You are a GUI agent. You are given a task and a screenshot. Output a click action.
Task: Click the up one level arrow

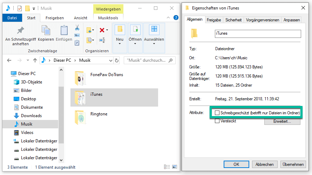[x=35, y=60]
